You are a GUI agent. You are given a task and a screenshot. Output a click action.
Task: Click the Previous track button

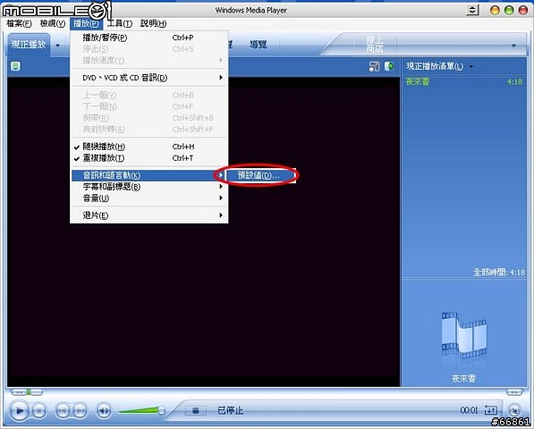tap(63, 411)
